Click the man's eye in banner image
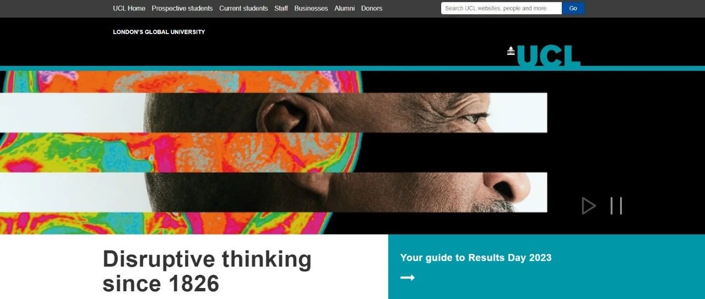Image resolution: width=705 pixels, height=299 pixels. click(475, 117)
